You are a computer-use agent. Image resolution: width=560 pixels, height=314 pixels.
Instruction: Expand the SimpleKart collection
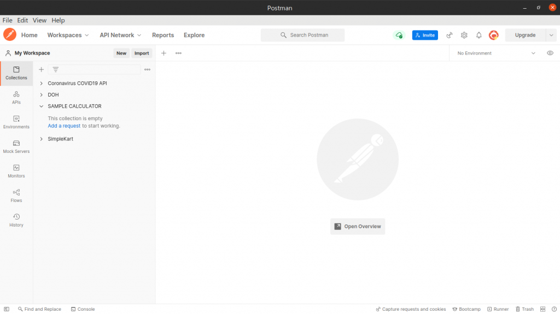point(42,139)
